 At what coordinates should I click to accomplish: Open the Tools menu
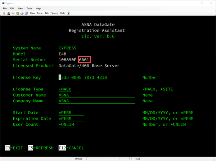point(29,8)
